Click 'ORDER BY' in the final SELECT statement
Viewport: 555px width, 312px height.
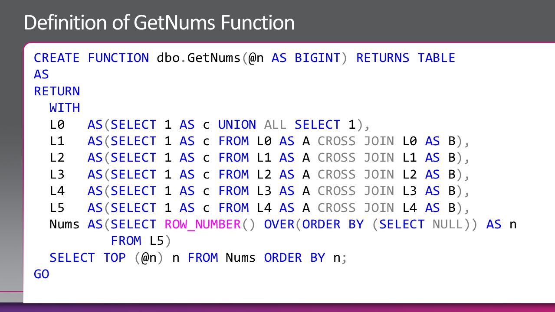(x=295, y=258)
